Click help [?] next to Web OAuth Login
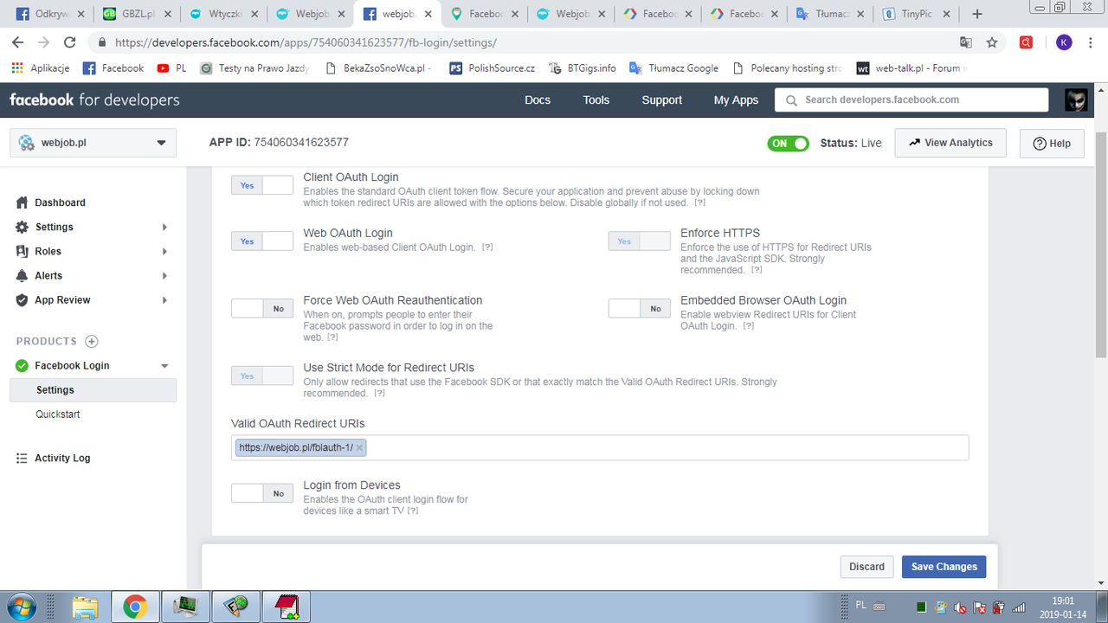 point(487,247)
